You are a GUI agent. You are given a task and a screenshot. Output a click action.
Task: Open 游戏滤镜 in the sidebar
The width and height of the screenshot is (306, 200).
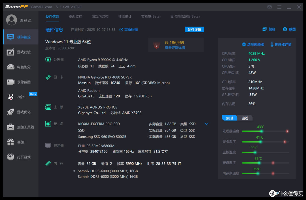point(21,52)
